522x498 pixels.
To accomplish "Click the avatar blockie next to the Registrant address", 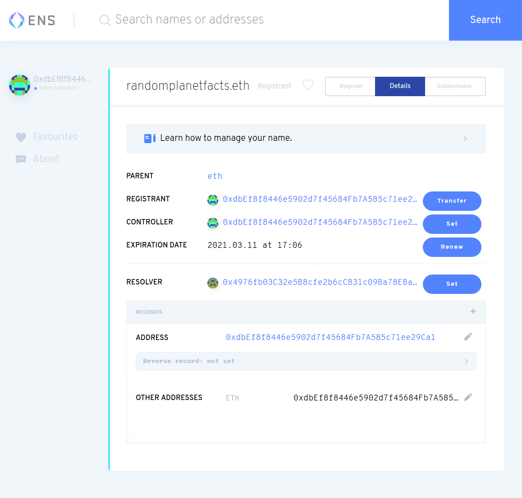I will 213,200.
